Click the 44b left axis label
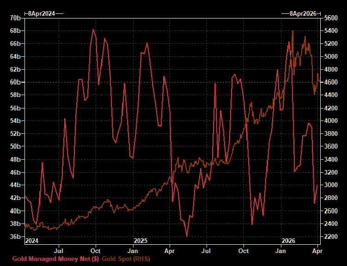Image resolution: width=347 pixels, height=266 pixels. [15, 185]
